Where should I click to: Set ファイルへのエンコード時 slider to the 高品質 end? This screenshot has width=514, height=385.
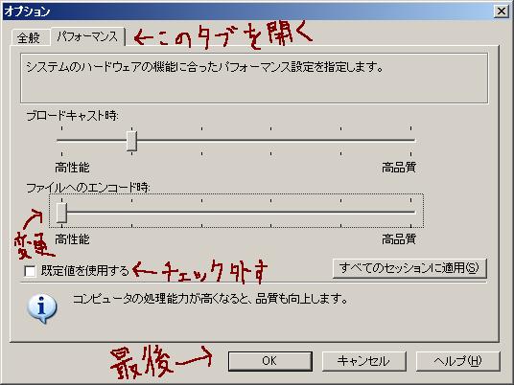click(x=410, y=213)
